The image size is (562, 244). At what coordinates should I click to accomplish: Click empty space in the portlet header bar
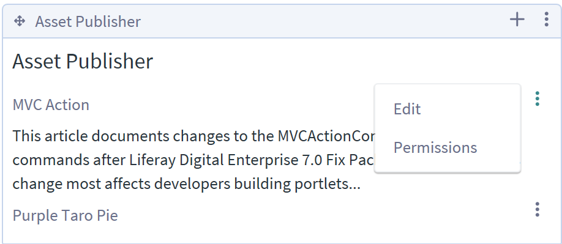click(x=323, y=21)
